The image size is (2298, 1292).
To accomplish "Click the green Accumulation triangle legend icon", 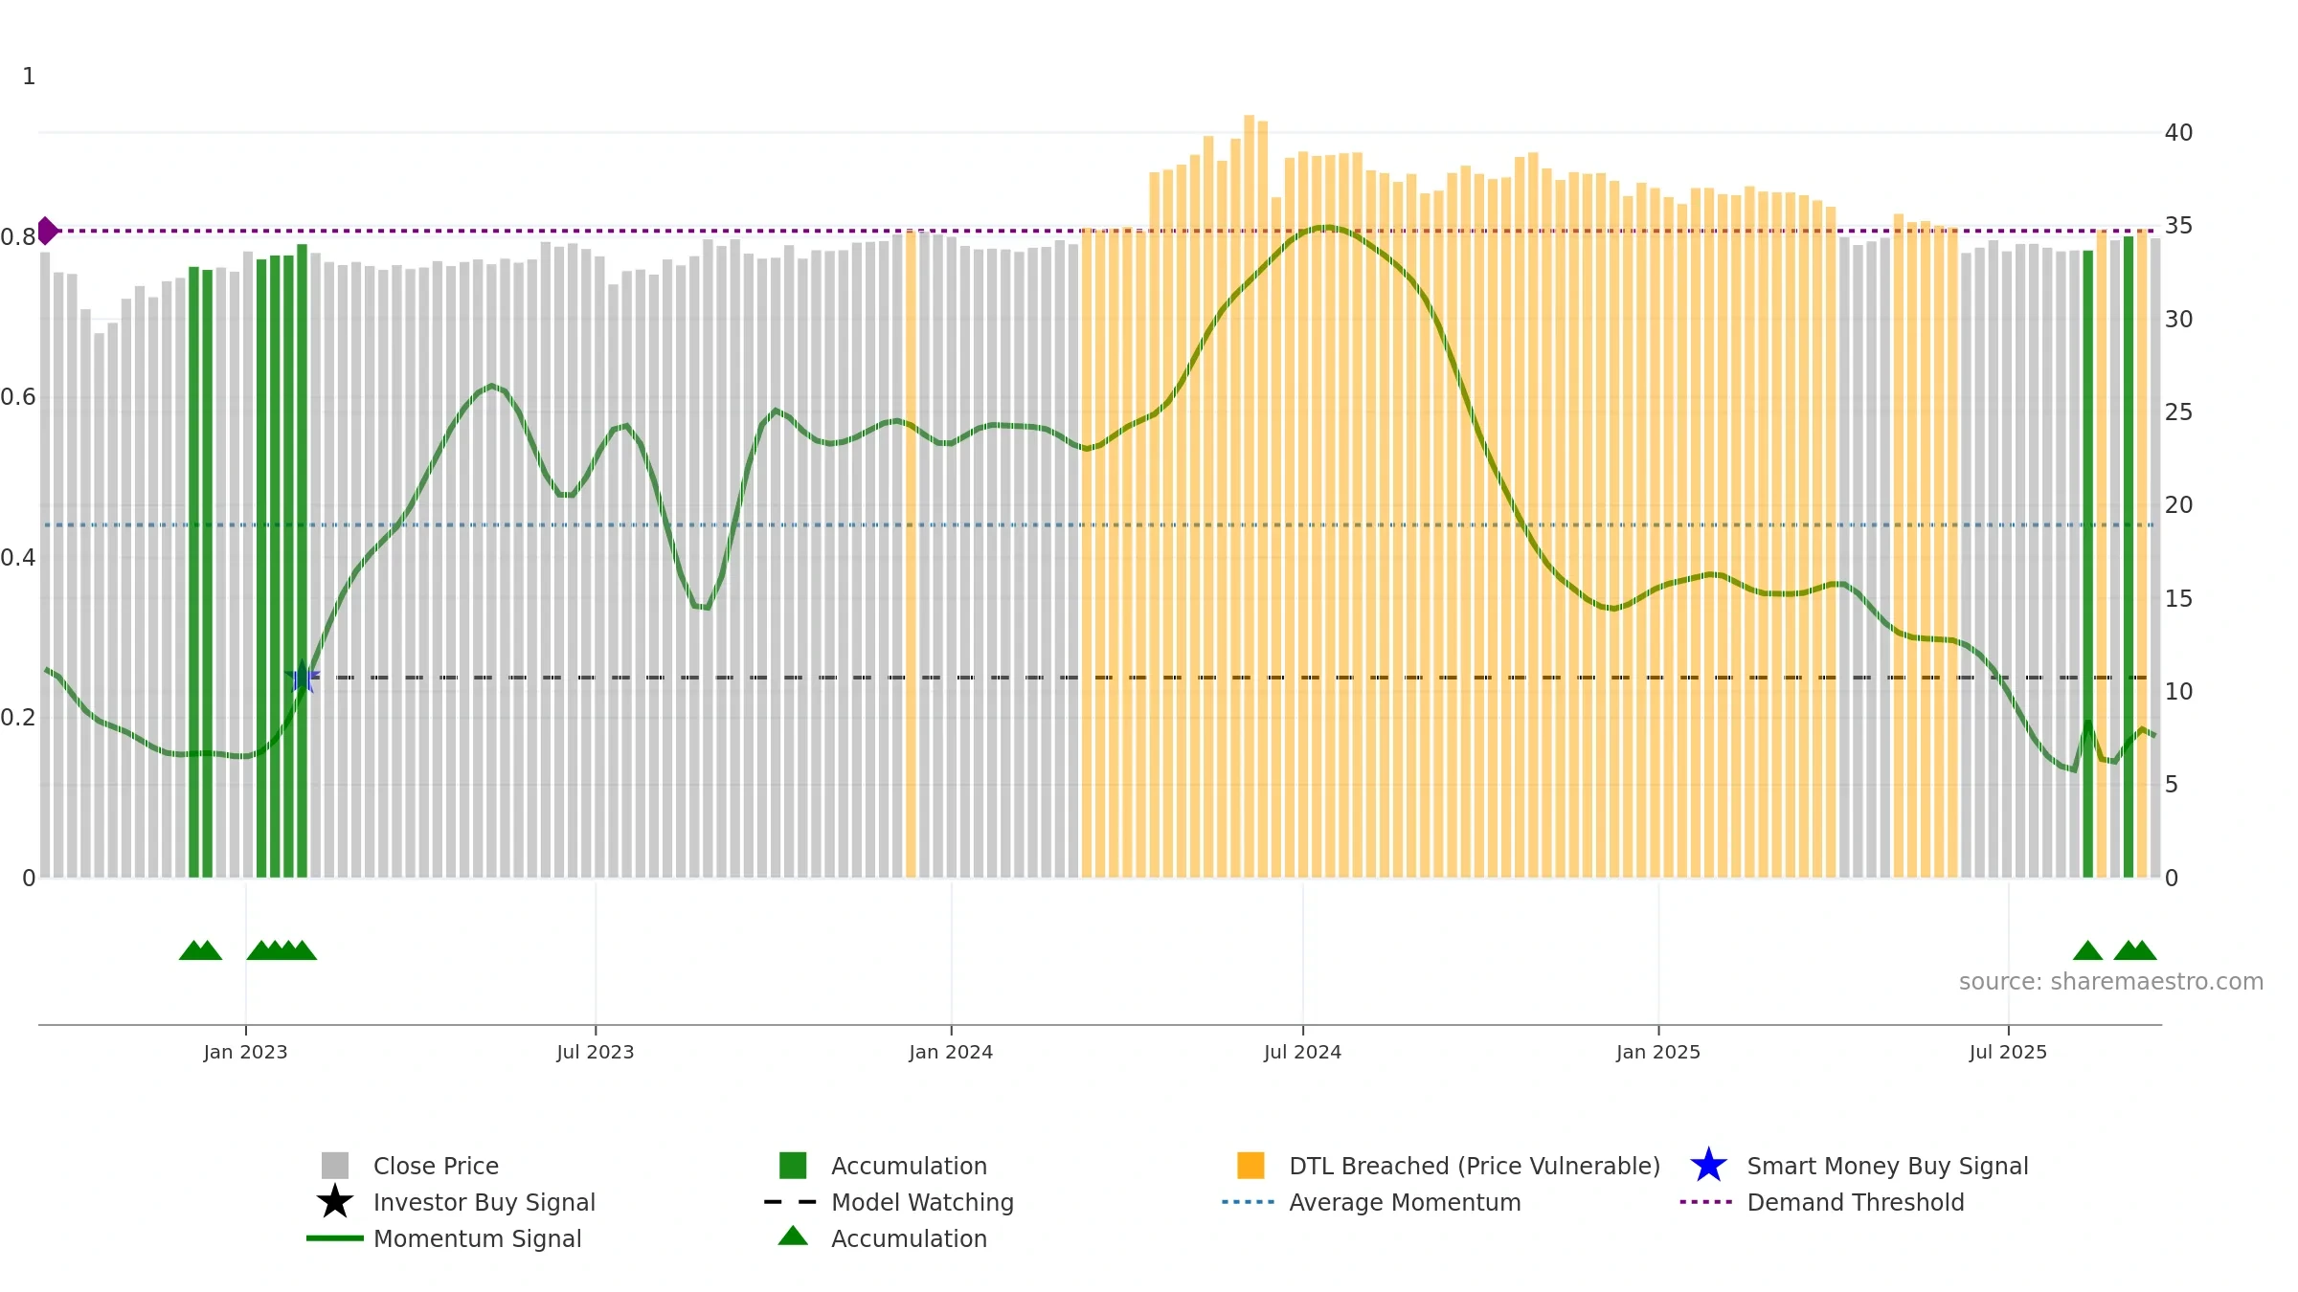I will pyautogui.click(x=793, y=1236).
